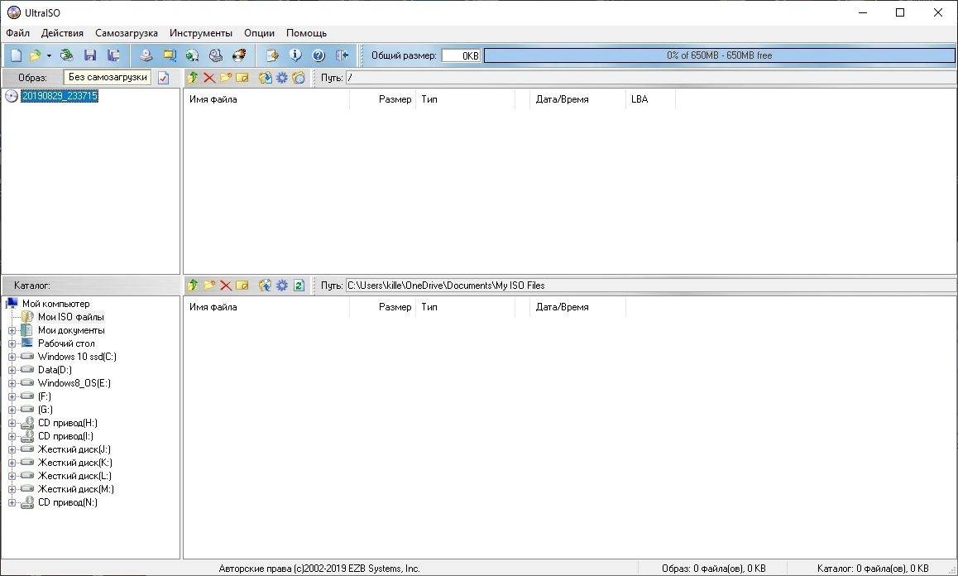Sort image list by LBA column
The width and height of the screenshot is (958, 576).
650,99
